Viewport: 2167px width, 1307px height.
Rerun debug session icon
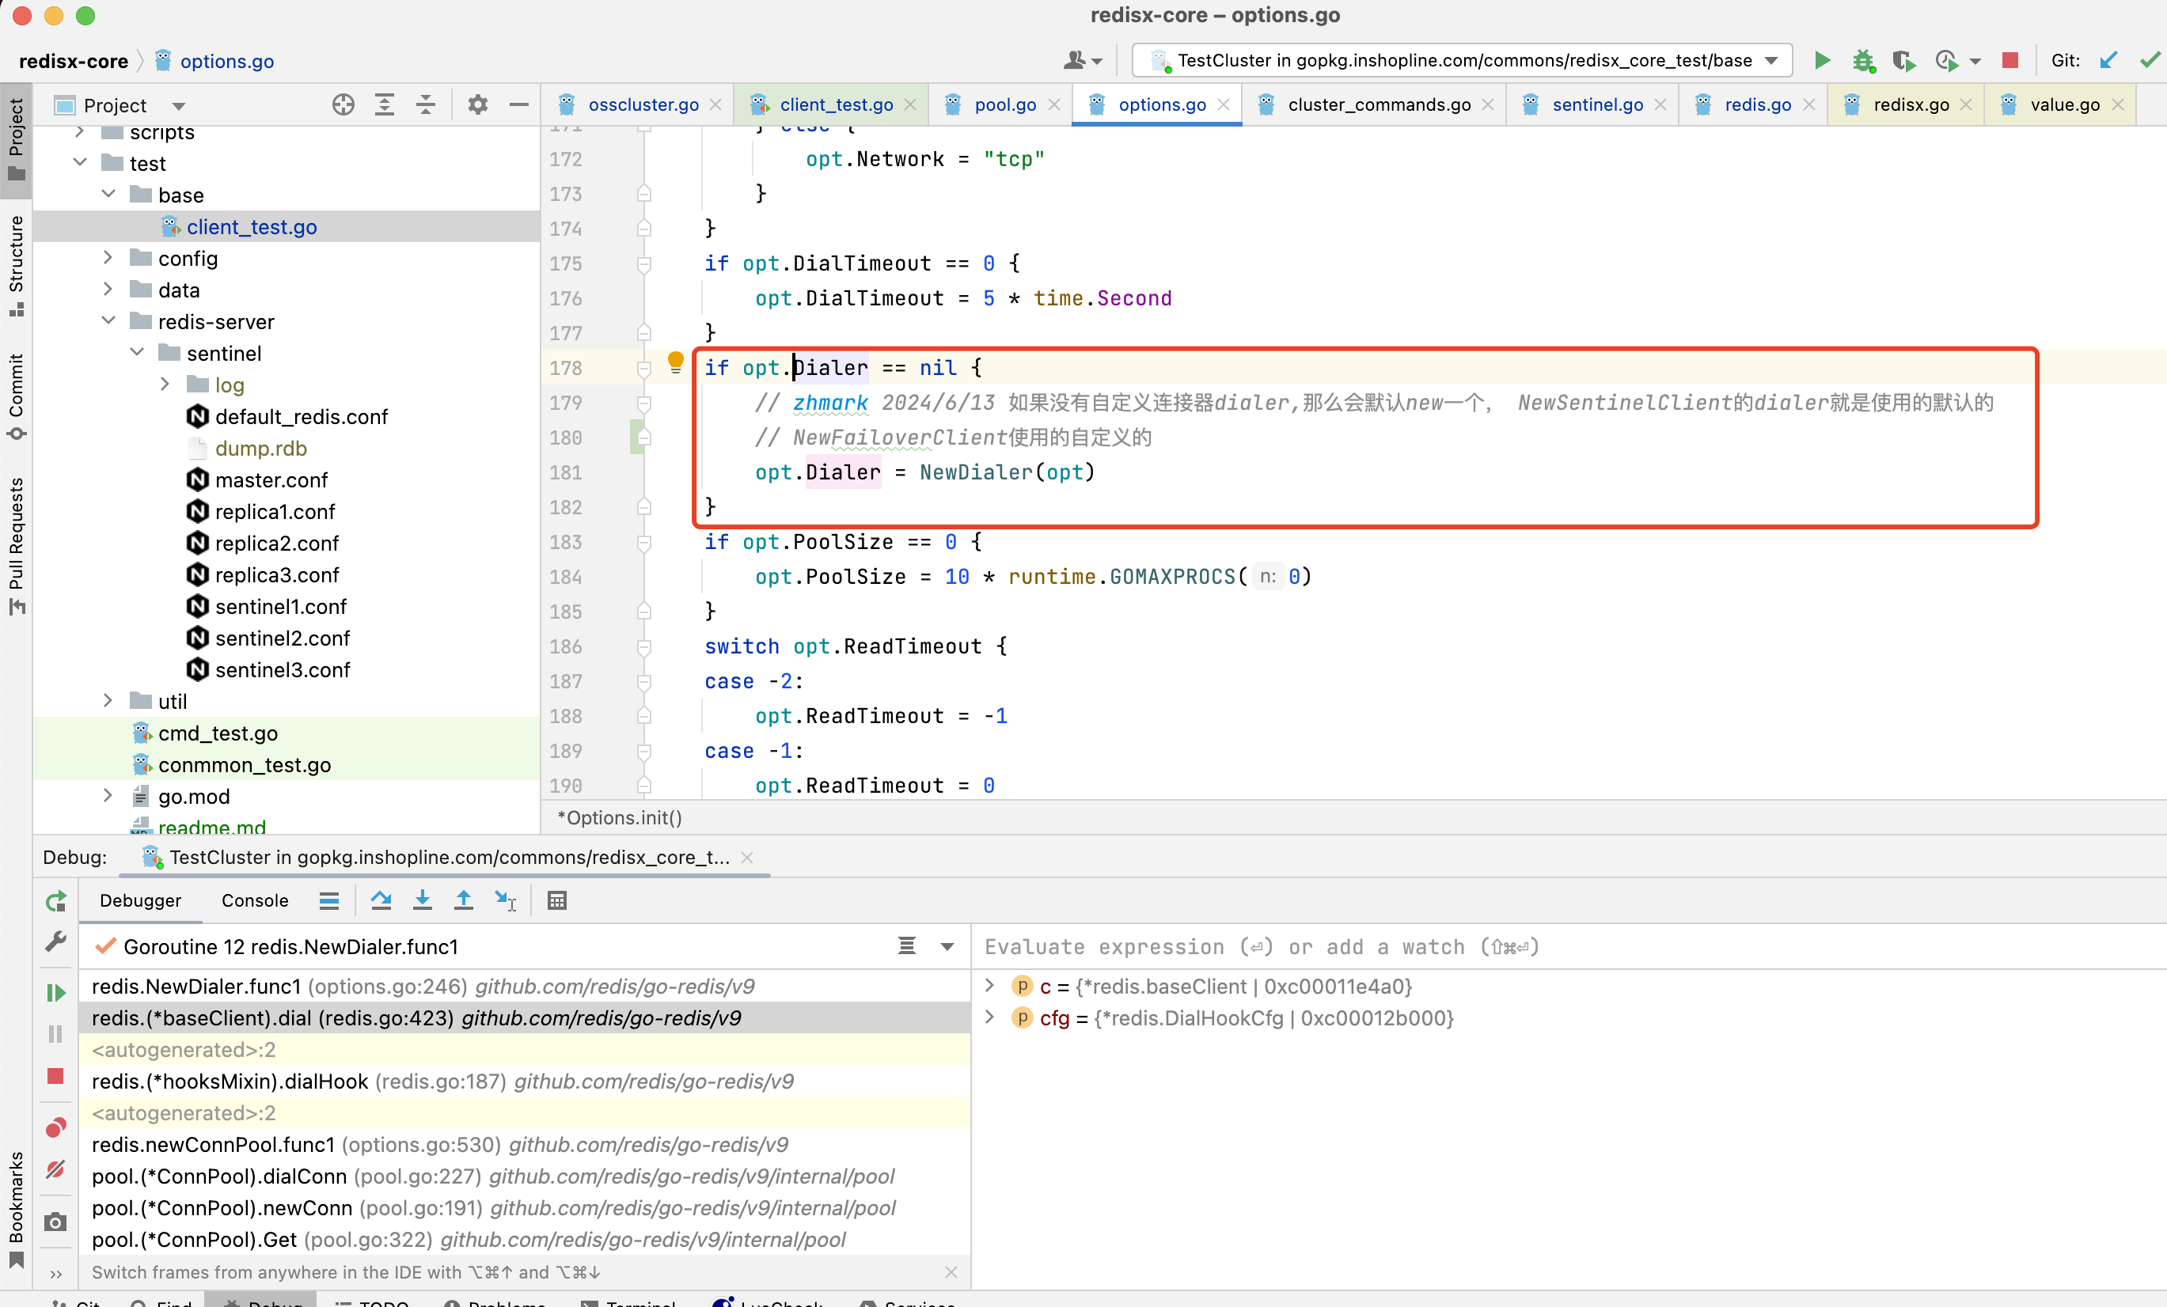click(55, 901)
